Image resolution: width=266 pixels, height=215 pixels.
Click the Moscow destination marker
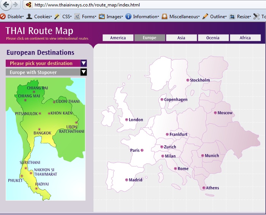(215, 113)
